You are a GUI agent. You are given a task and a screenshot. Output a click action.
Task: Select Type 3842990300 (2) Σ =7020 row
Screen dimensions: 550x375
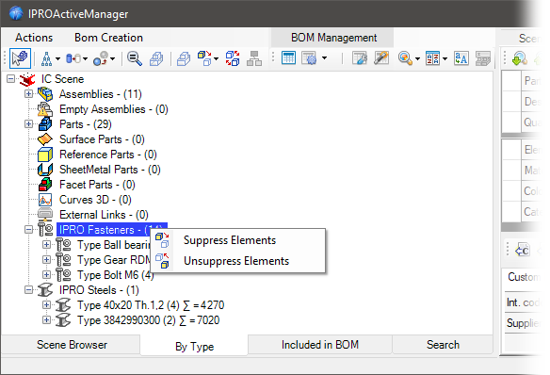pos(148,320)
